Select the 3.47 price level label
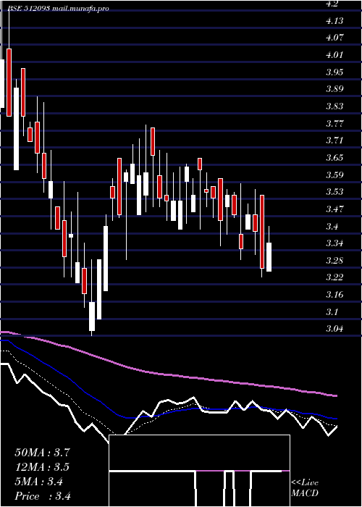This screenshot has height=507, width=362. pos(334,209)
